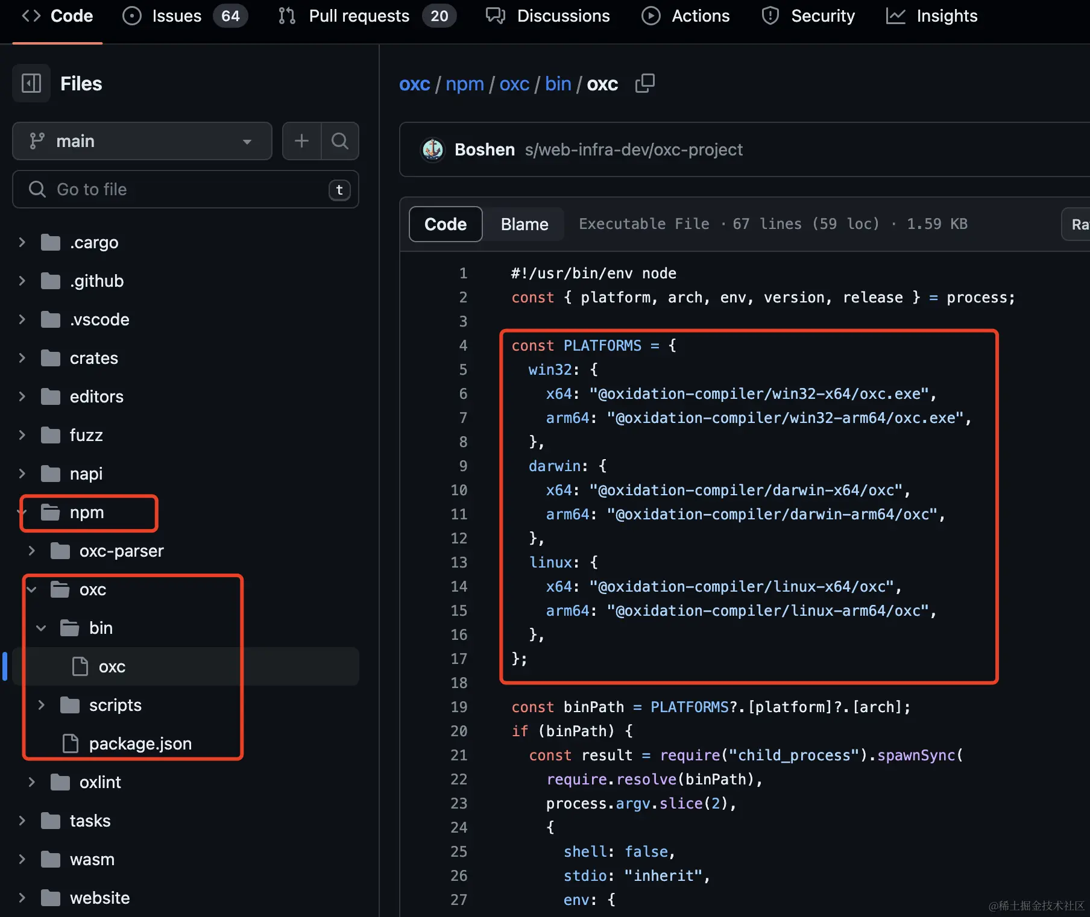Expand the scripts folder chevron
The image size is (1090, 917).
[41, 705]
